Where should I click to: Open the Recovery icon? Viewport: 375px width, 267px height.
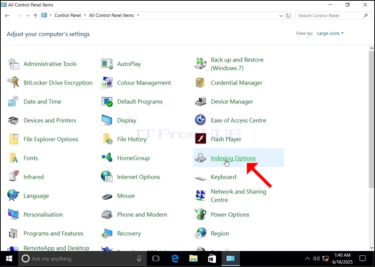[x=107, y=233]
